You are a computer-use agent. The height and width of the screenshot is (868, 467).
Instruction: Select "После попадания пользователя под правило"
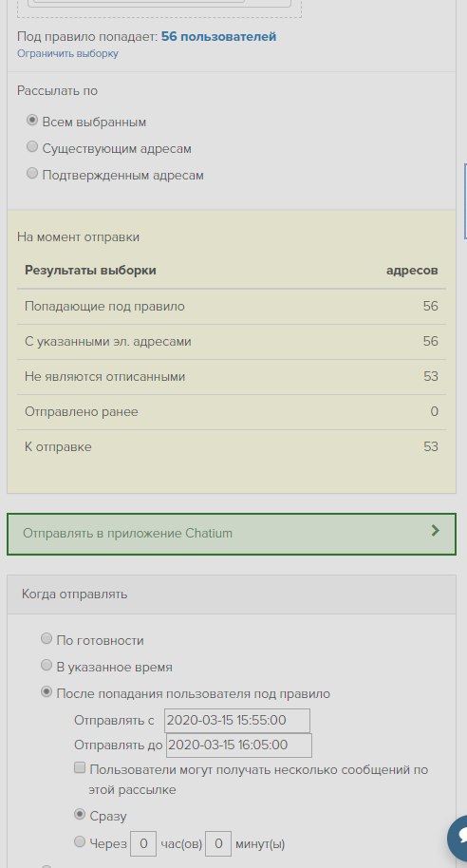(47, 692)
